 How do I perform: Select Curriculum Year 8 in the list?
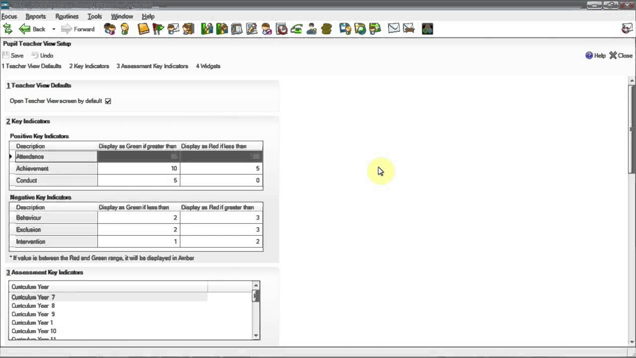coord(108,306)
